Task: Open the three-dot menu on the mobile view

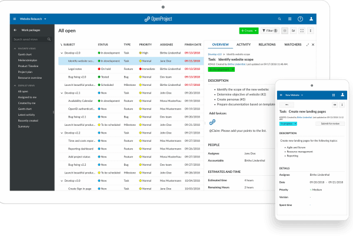Action: pos(342,105)
